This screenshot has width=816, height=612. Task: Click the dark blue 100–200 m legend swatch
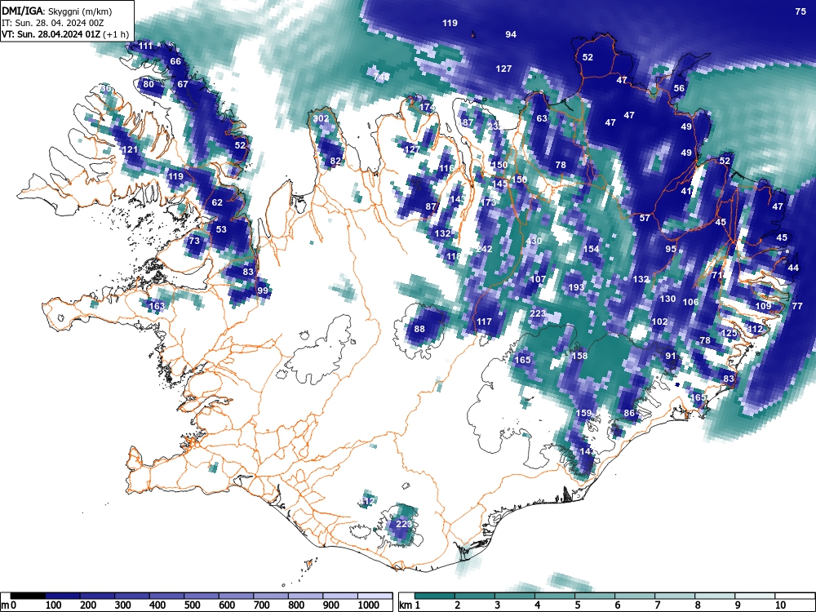point(63,596)
